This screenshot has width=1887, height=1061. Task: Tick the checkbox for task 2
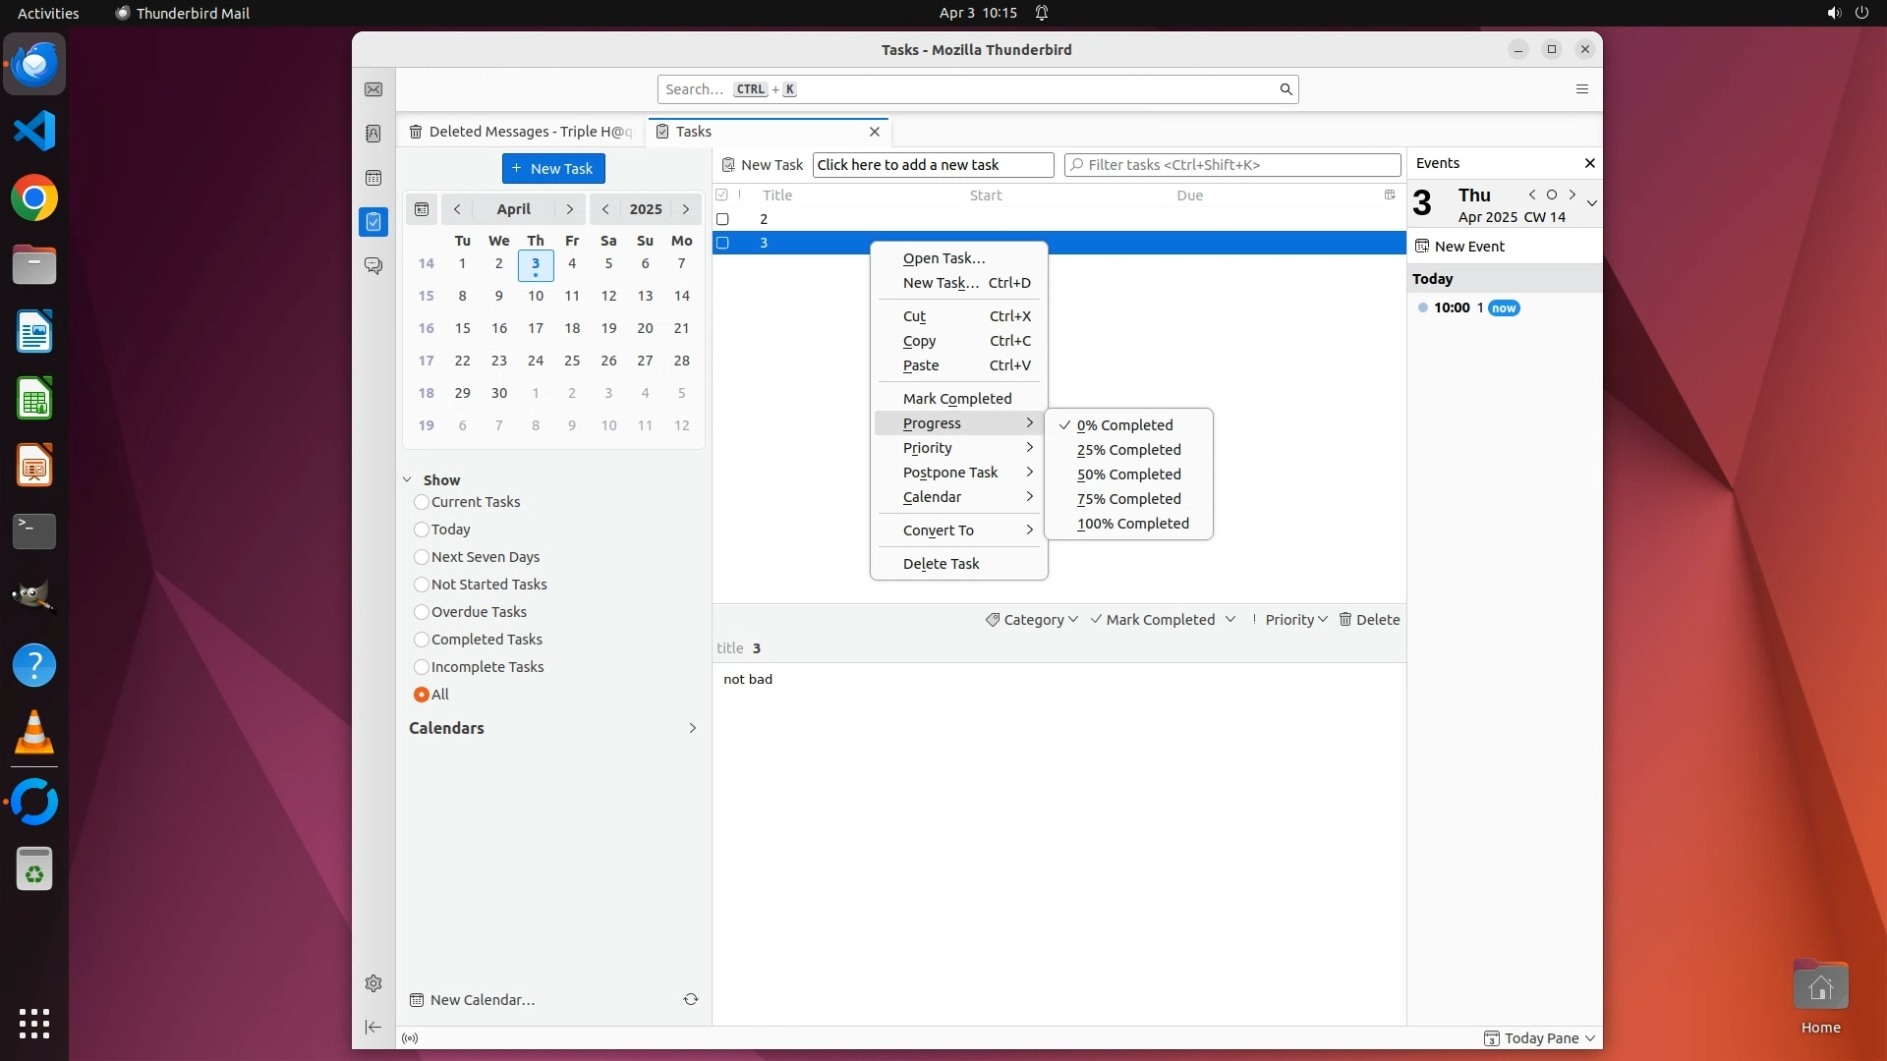click(x=722, y=219)
